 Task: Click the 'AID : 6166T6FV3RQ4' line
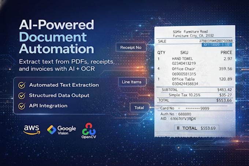click(178, 119)
